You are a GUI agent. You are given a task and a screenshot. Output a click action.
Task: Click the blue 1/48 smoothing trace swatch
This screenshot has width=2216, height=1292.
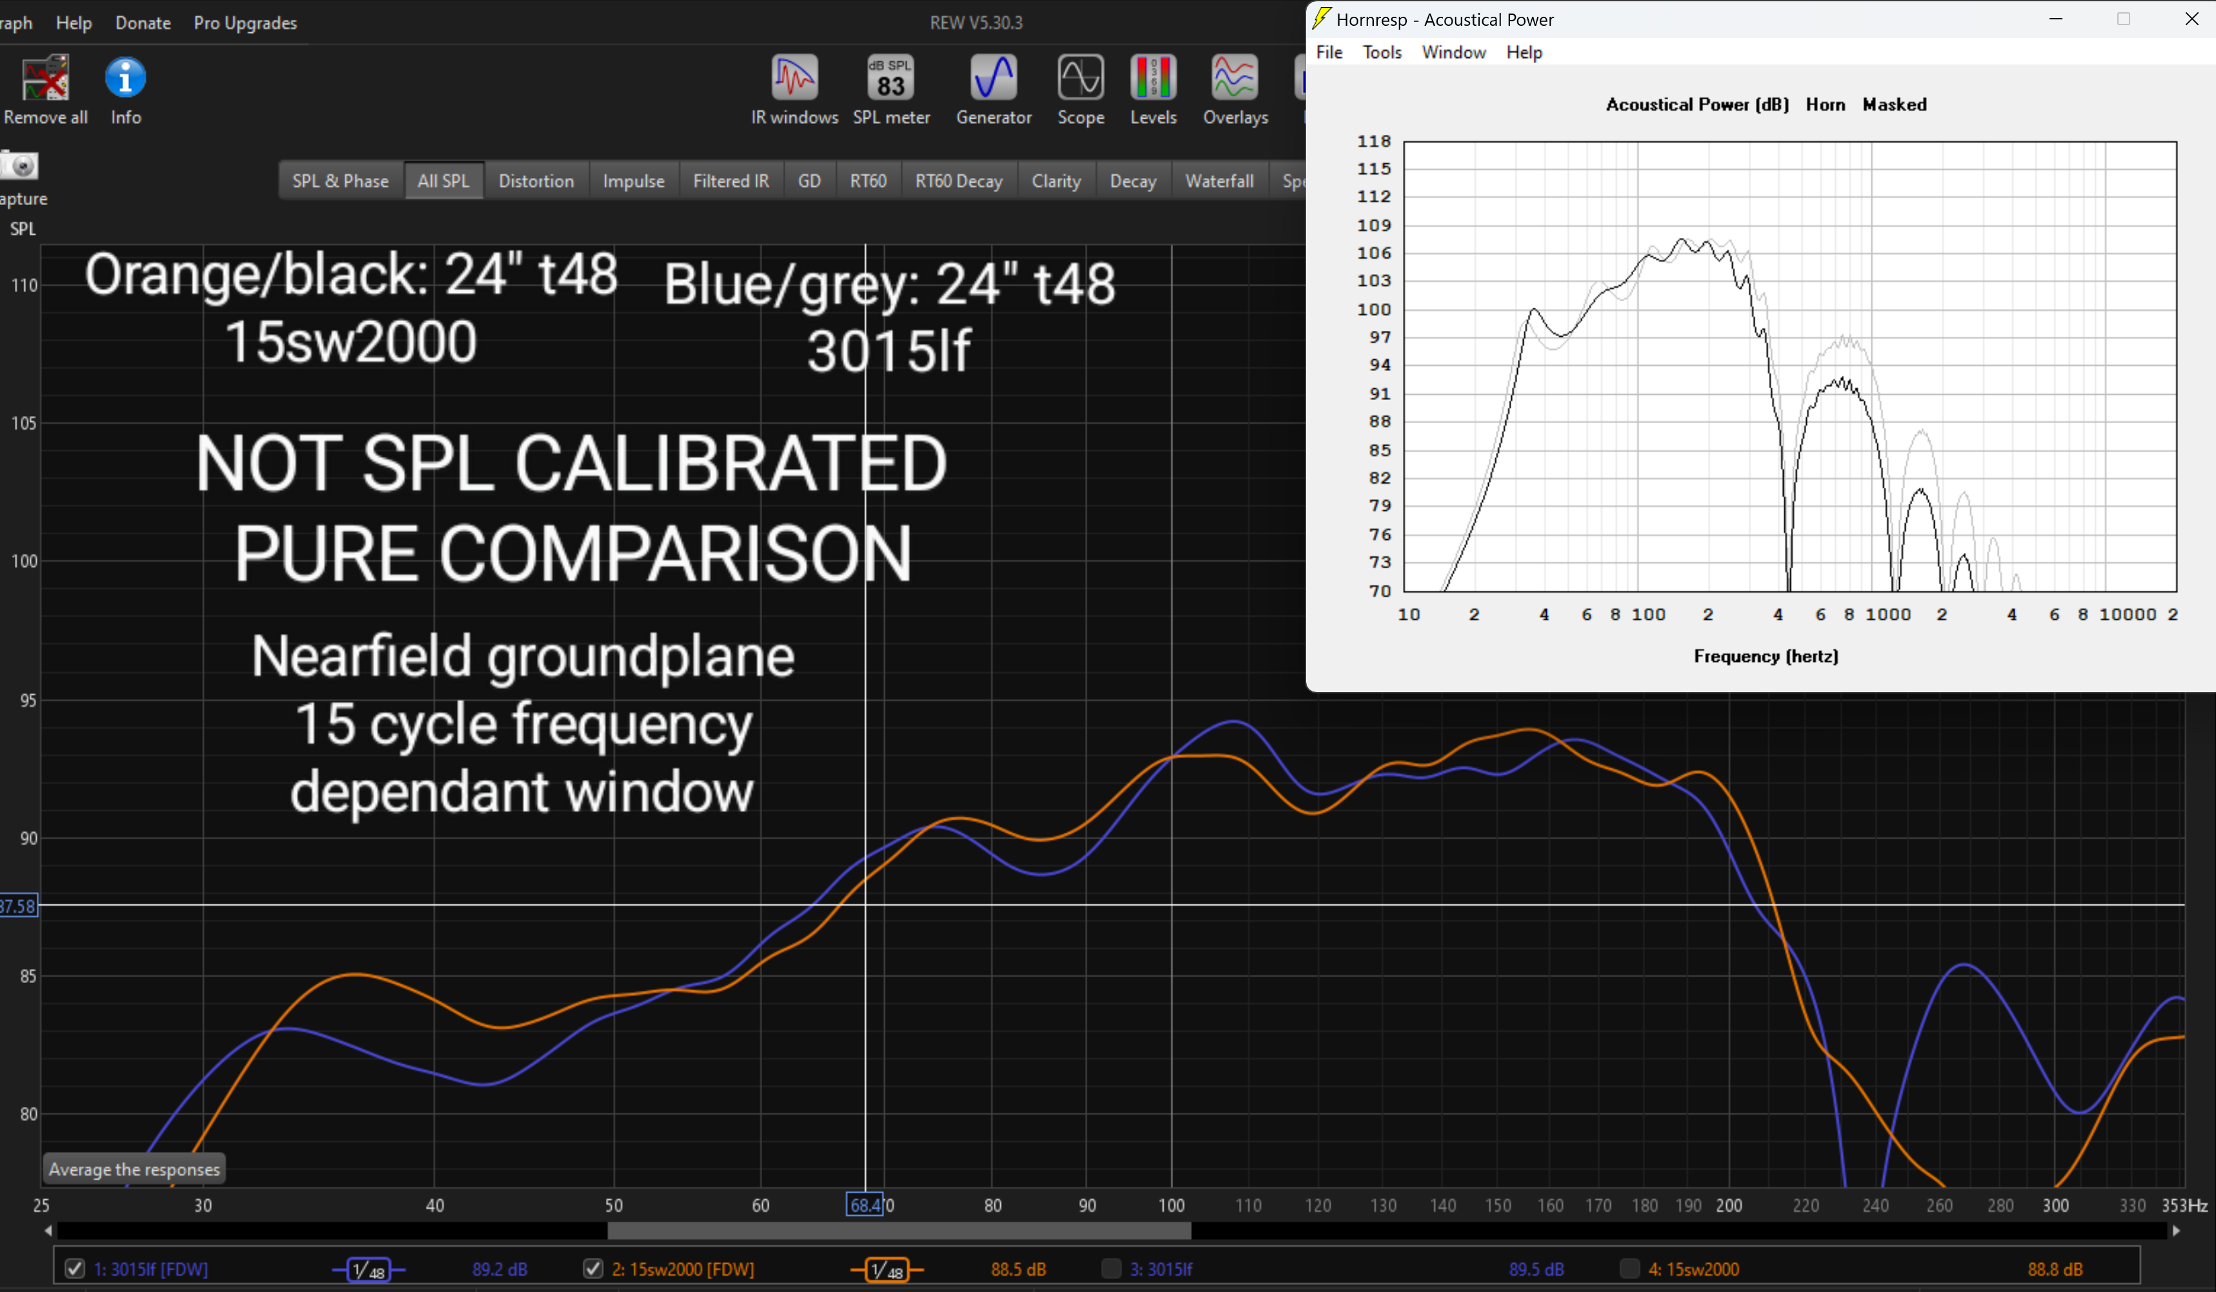click(368, 1269)
